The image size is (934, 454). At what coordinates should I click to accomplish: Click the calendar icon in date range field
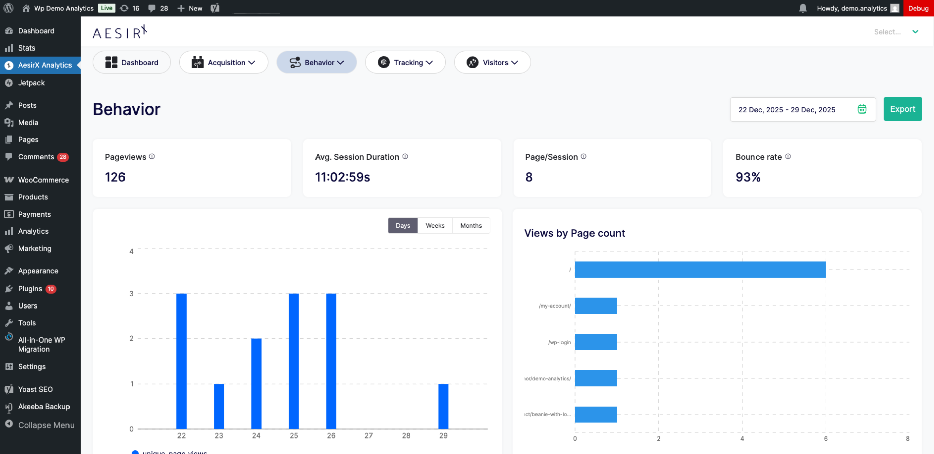point(861,109)
